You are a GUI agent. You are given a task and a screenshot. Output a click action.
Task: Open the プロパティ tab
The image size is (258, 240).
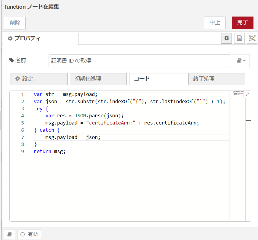click(41, 38)
